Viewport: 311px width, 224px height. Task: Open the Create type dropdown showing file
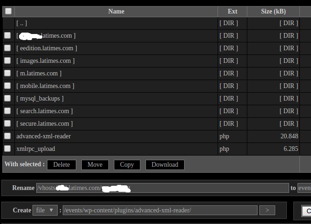click(45, 210)
